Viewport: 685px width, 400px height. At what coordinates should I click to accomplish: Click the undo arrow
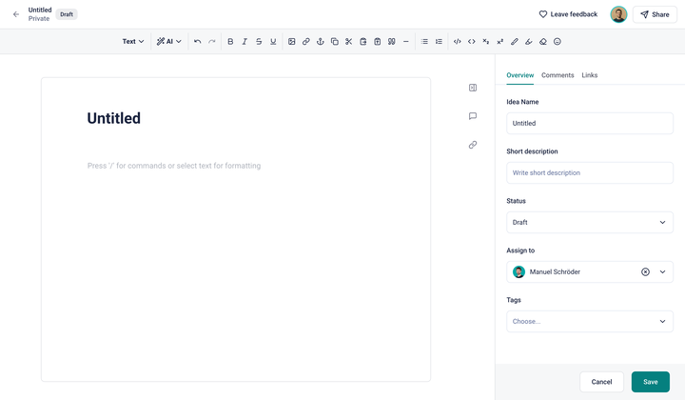click(198, 42)
